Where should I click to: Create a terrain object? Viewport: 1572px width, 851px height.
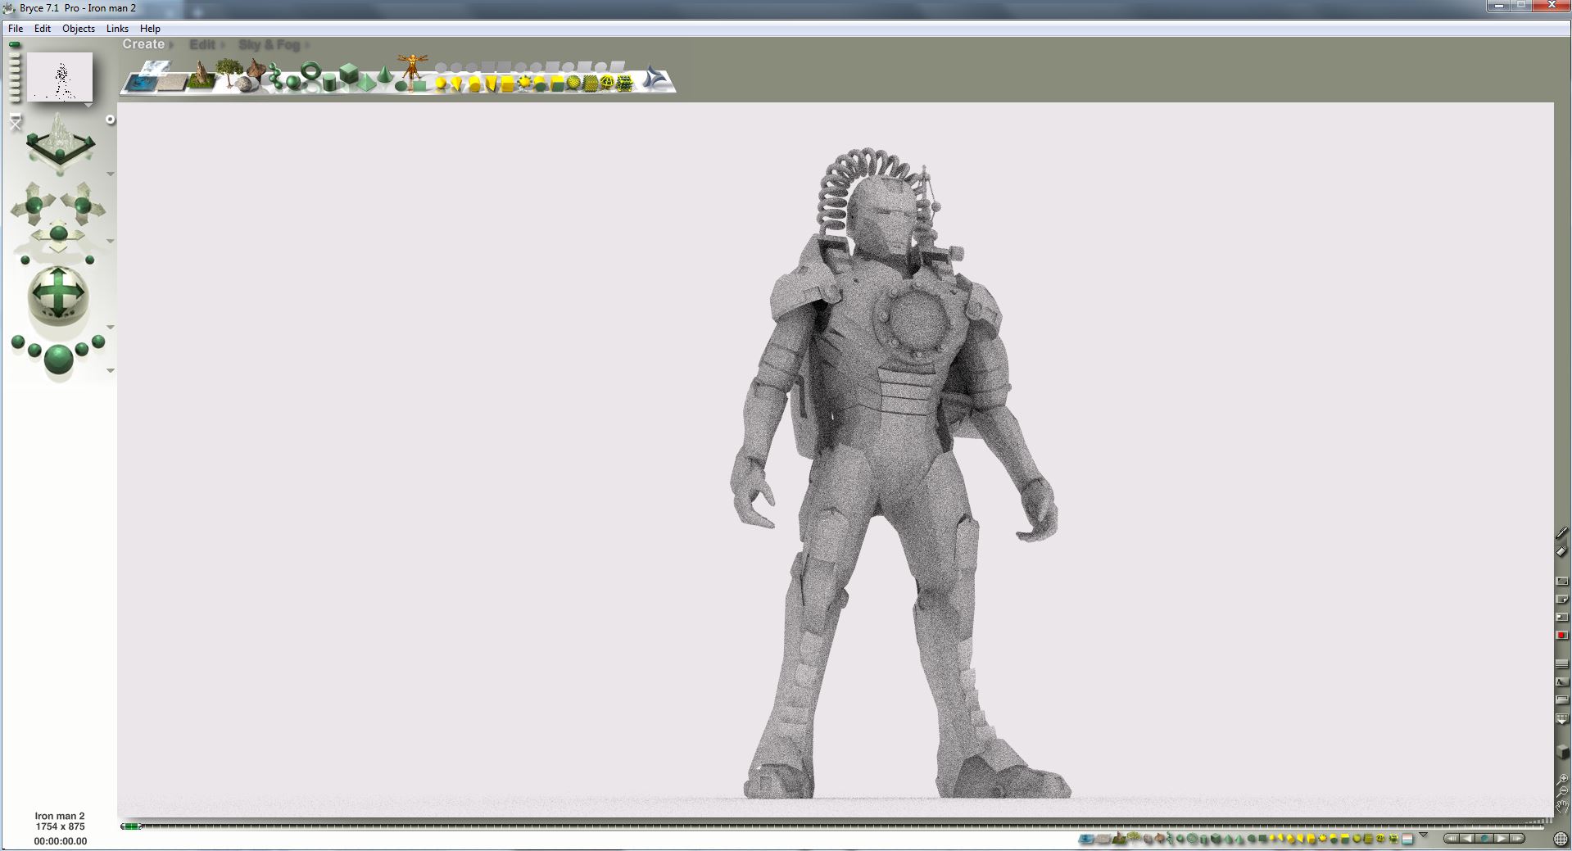[201, 76]
